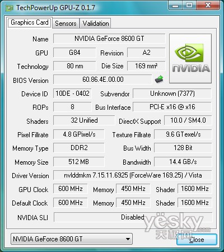
Task: Close the window with the red X
Action: pos(208,5)
